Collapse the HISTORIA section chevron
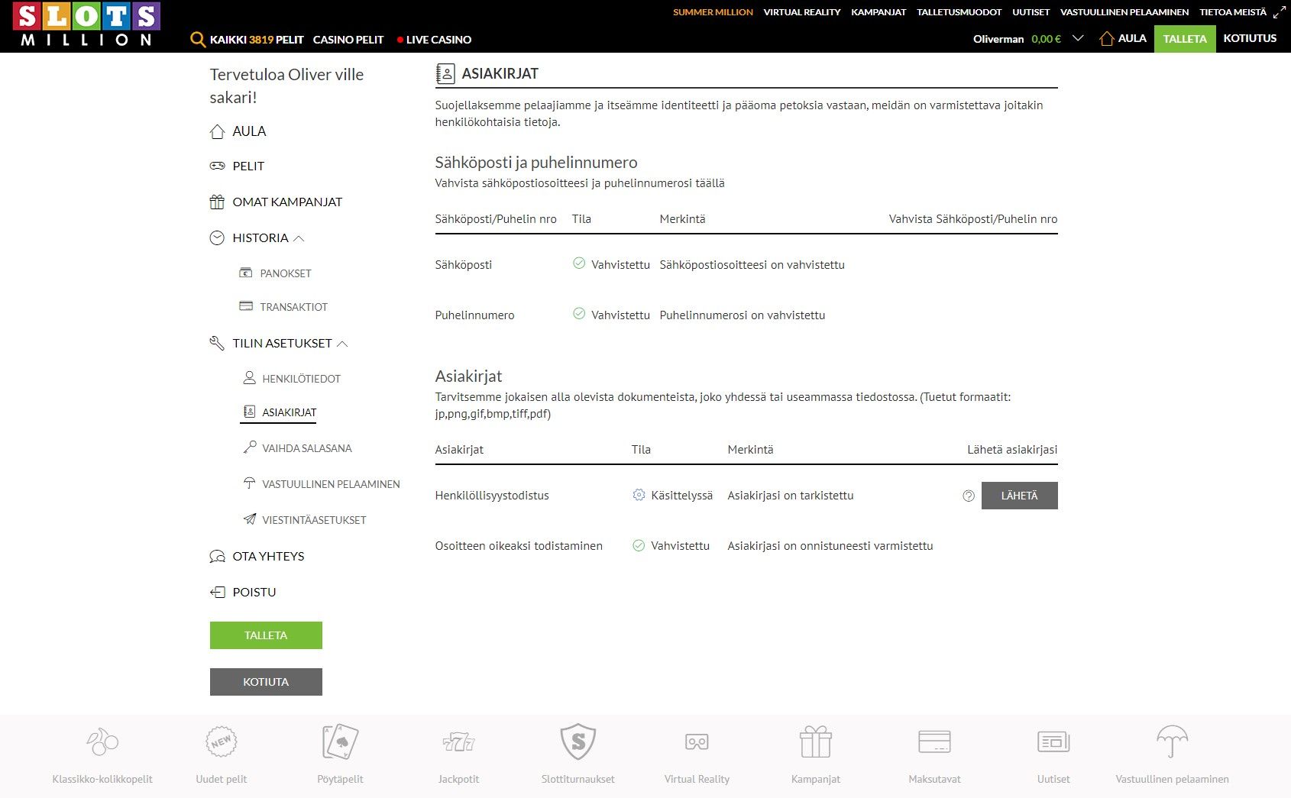 pyautogui.click(x=299, y=238)
